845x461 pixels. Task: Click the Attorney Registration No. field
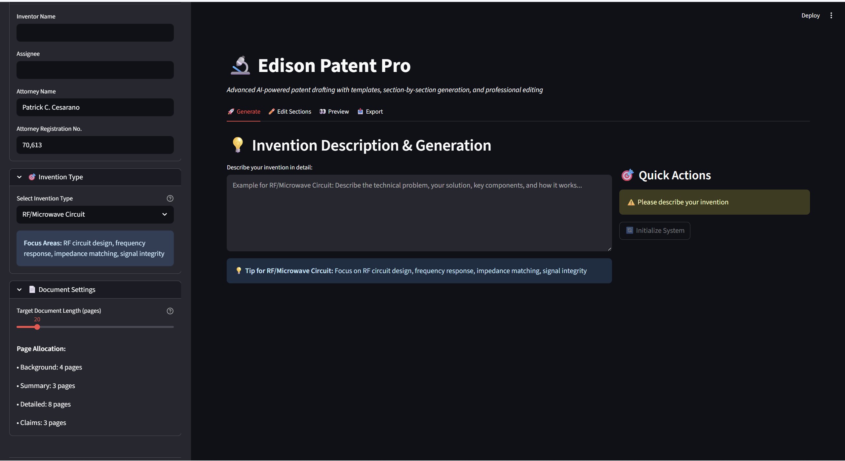(x=95, y=145)
